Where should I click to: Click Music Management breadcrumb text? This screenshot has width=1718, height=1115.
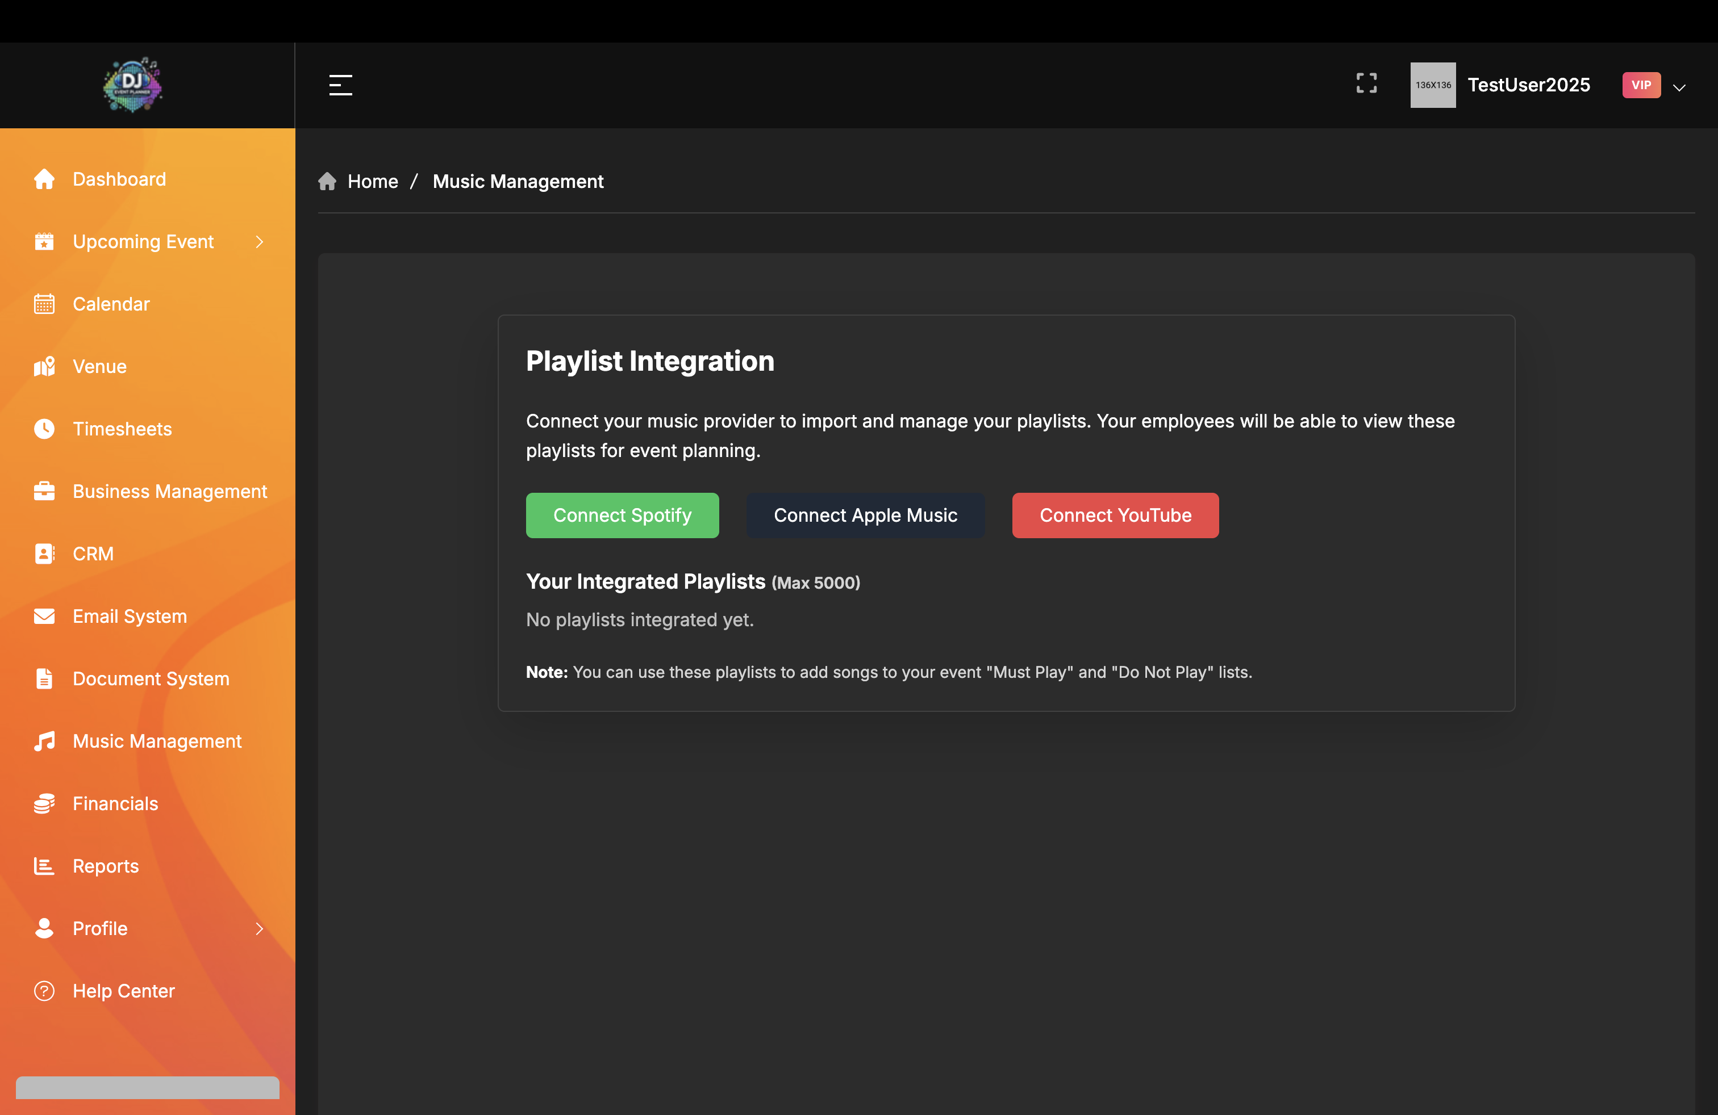[x=518, y=181]
